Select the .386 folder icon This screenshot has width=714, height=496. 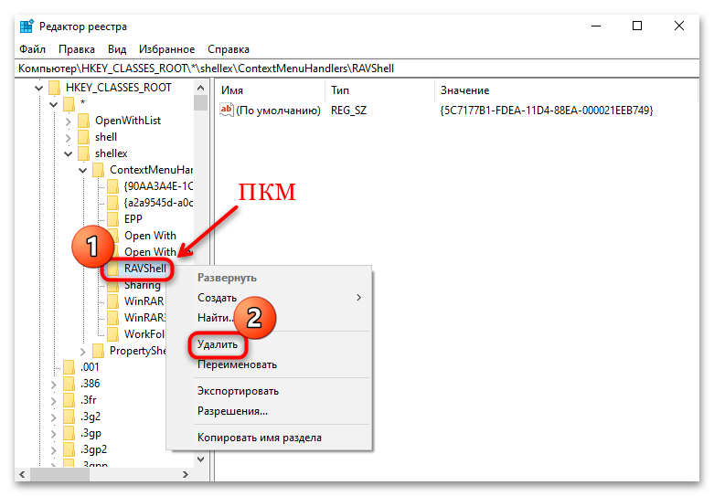[x=69, y=384]
